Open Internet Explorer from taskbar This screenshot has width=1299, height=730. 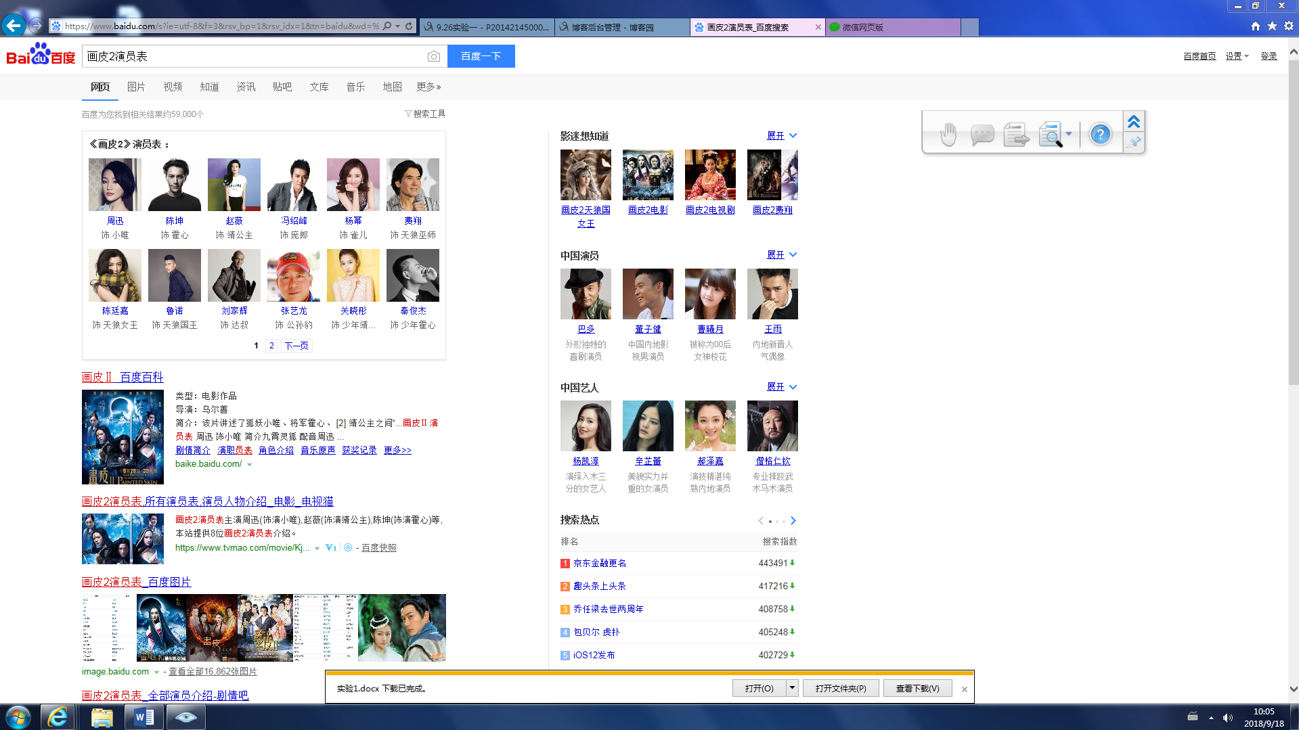58,717
